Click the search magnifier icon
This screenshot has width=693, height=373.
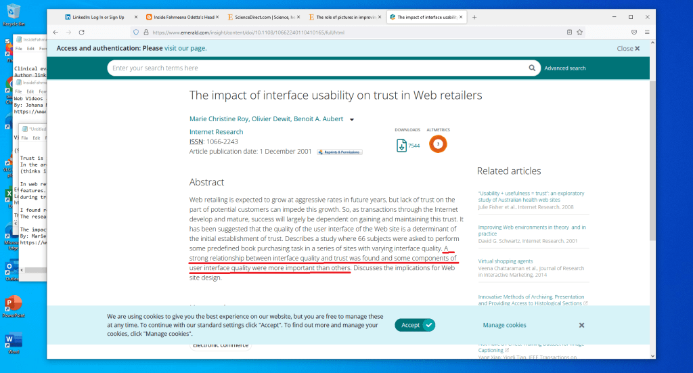533,68
